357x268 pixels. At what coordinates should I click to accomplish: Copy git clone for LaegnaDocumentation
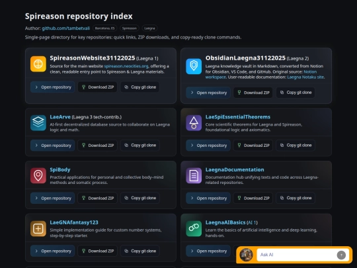[x=296, y=199]
